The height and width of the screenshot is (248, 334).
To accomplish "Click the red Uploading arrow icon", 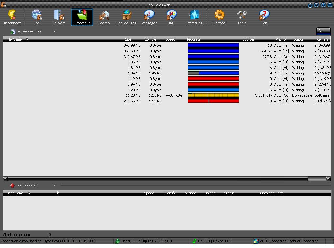I will click(13, 185).
